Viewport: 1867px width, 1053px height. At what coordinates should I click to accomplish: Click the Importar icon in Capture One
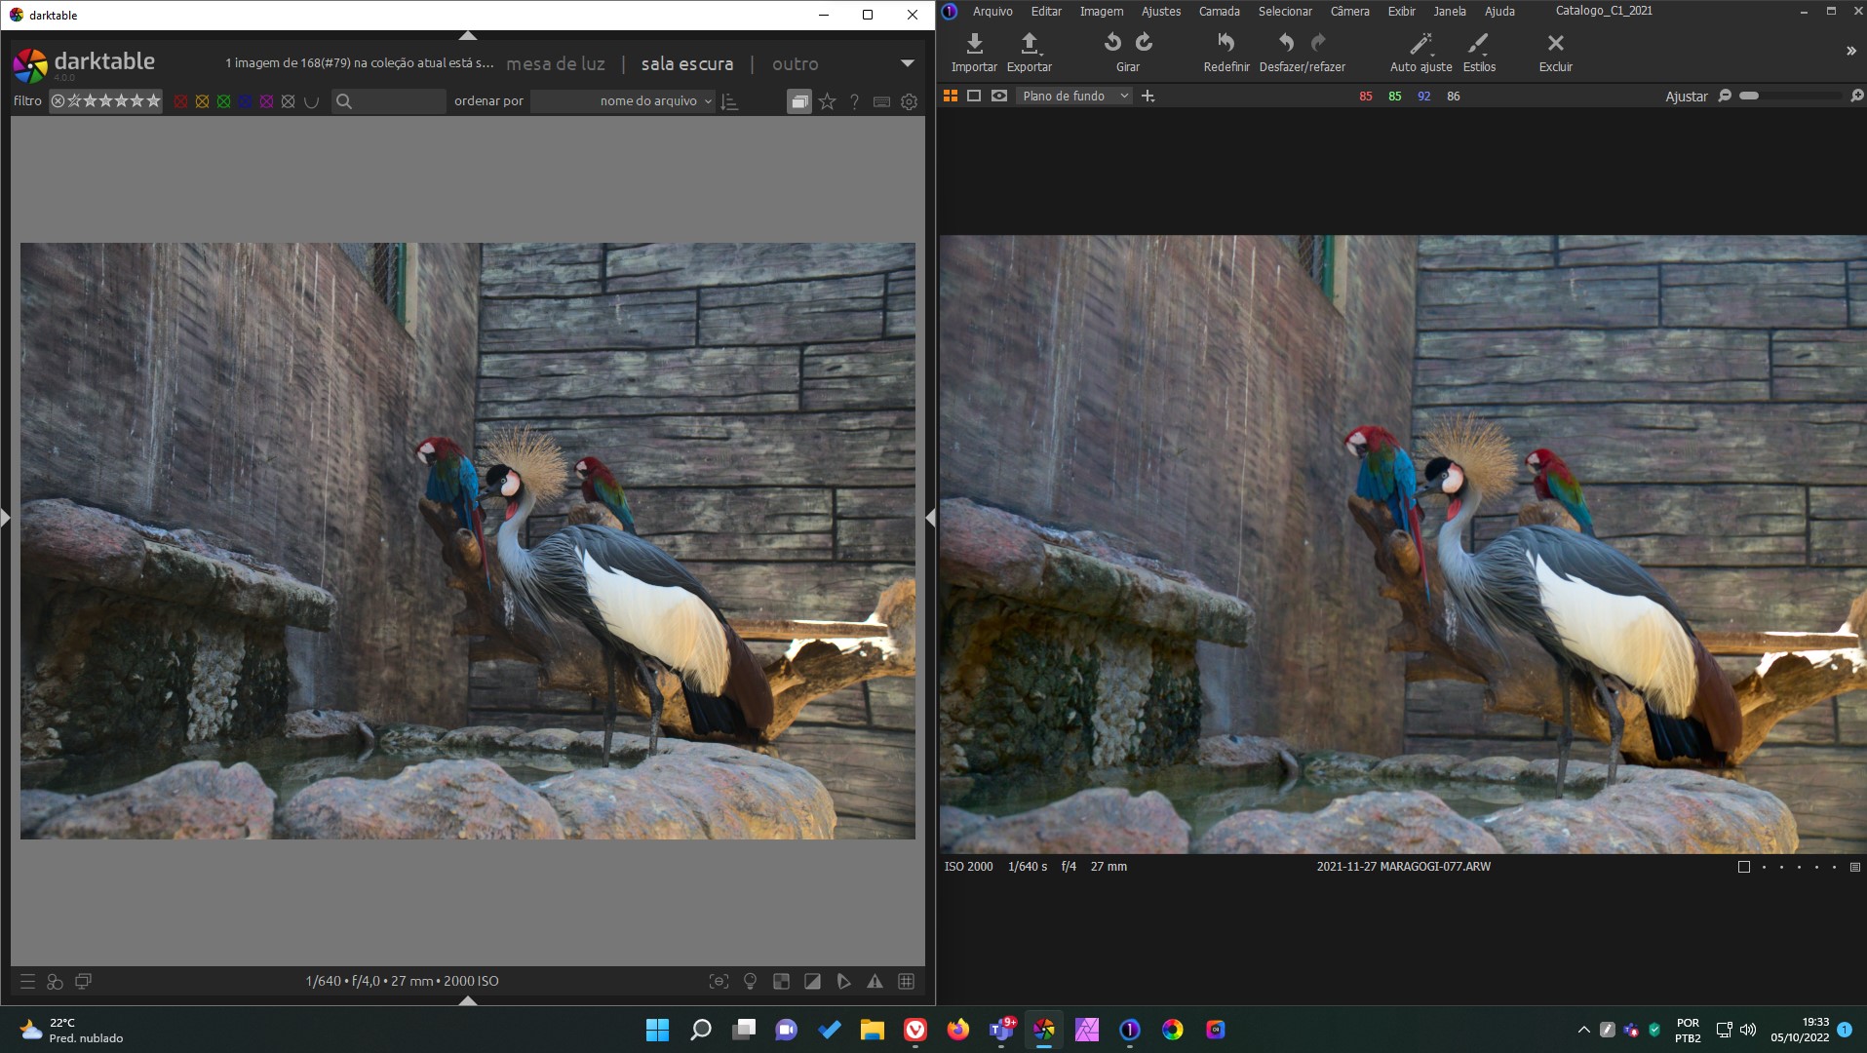[974, 44]
